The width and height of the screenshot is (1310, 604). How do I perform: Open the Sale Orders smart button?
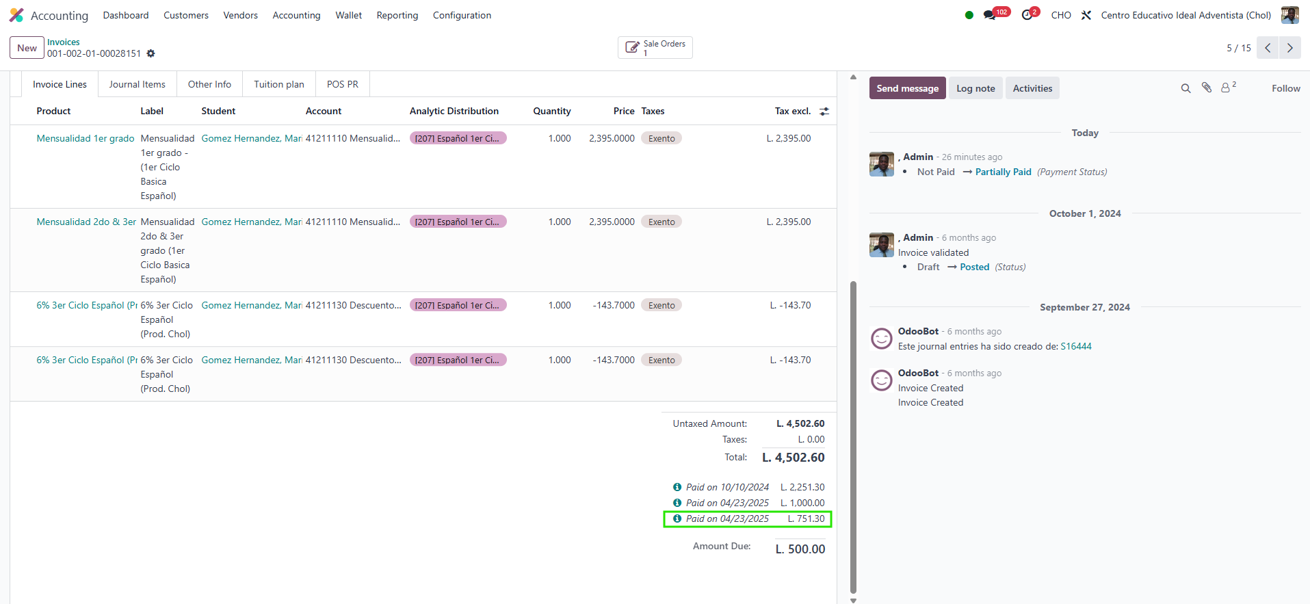655,48
